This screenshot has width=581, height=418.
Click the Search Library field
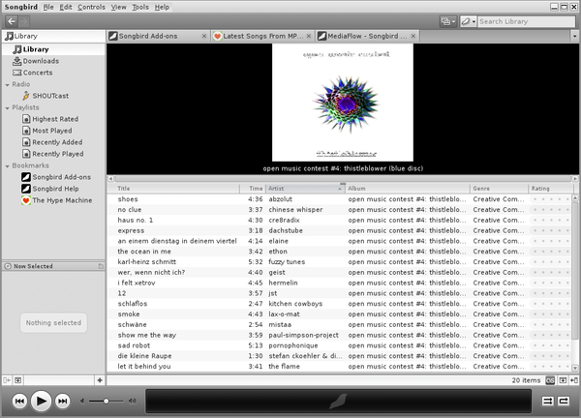(x=526, y=21)
